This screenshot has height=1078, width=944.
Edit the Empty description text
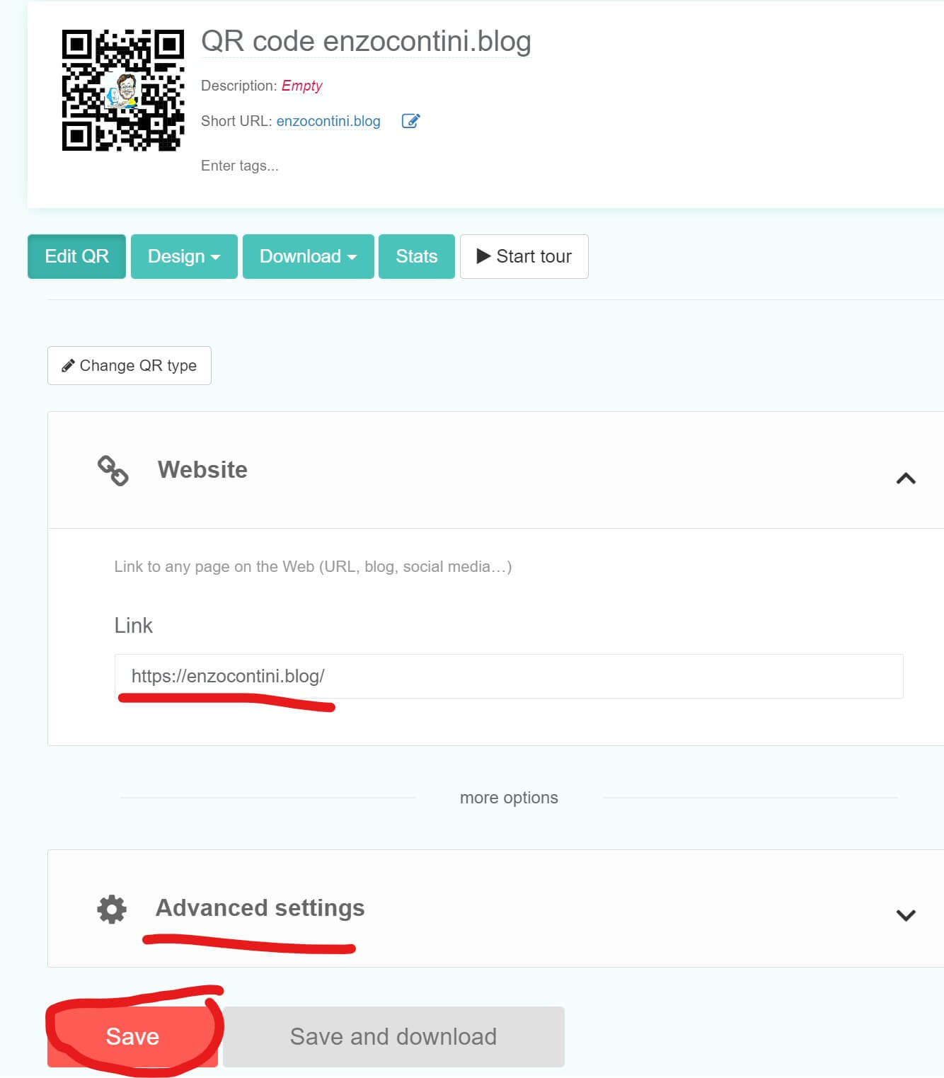301,86
